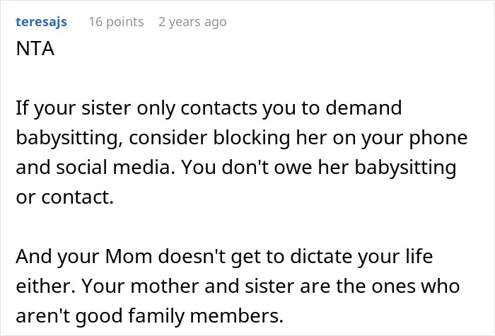
Task: Select the NTA verdict text
Action: [x=35, y=49]
